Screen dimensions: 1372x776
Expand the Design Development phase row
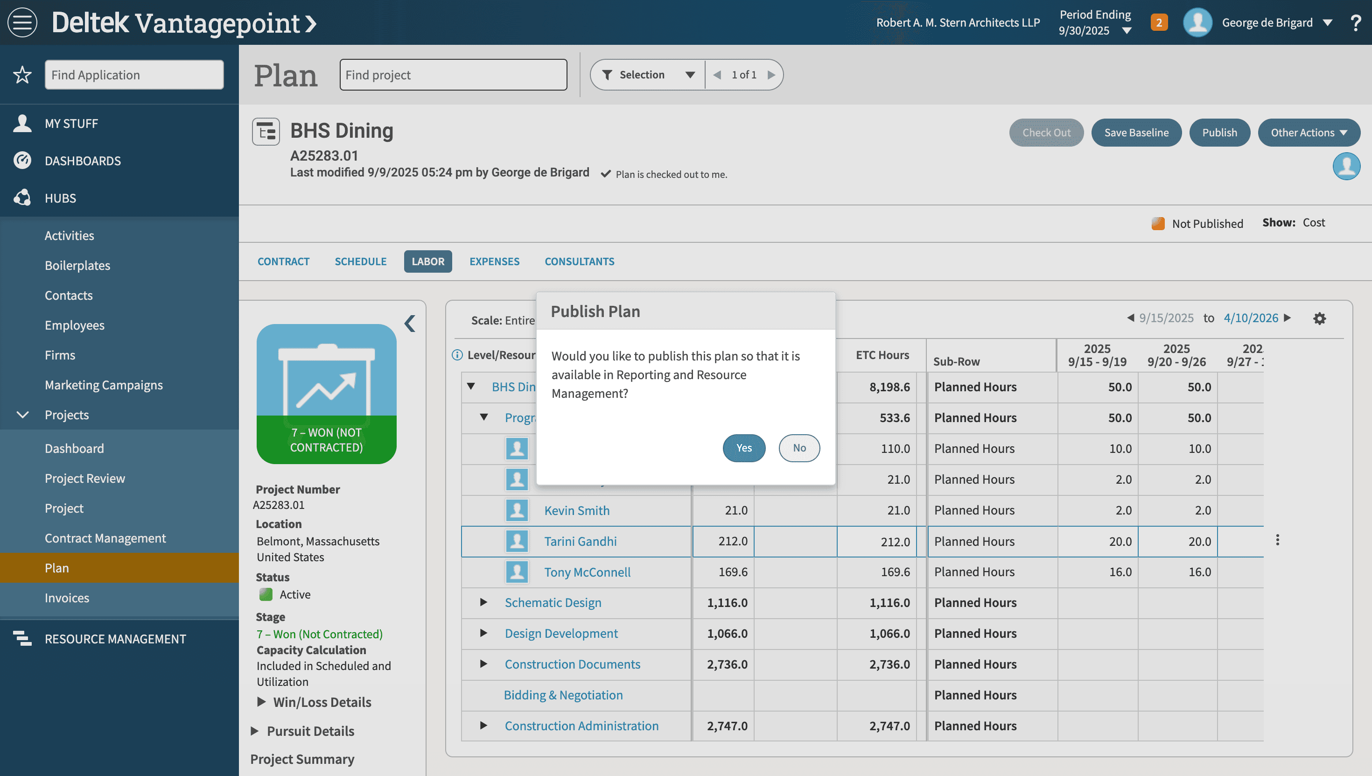(x=483, y=633)
